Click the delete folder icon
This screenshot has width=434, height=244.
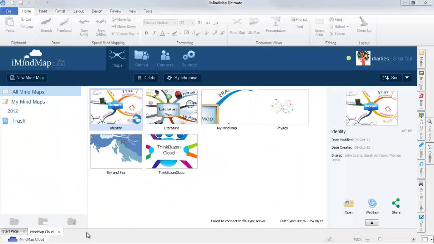click(72, 221)
